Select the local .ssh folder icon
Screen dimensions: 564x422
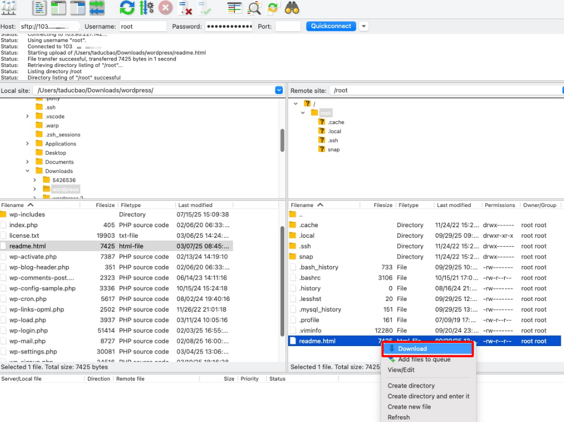39,107
